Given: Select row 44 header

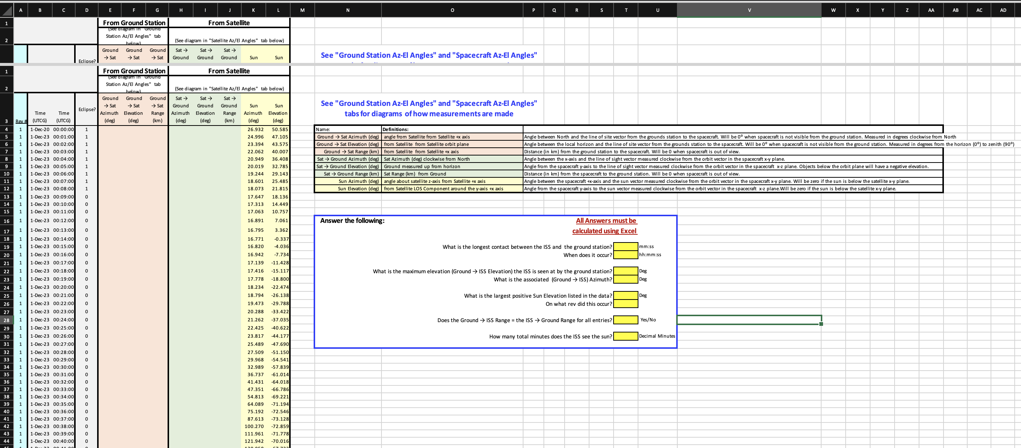Looking at the screenshot, I should click(x=6, y=441).
